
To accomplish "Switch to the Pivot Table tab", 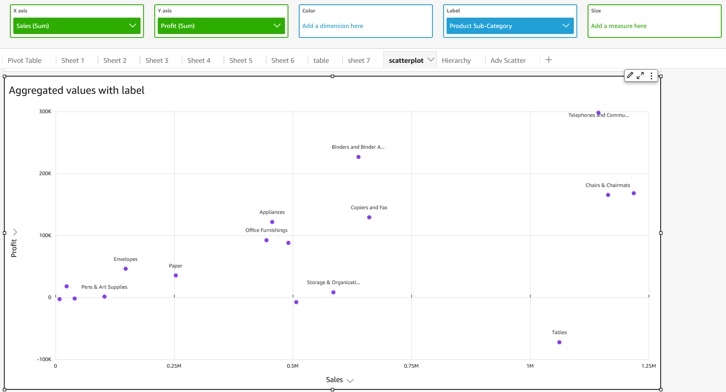I will pyautogui.click(x=25, y=61).
